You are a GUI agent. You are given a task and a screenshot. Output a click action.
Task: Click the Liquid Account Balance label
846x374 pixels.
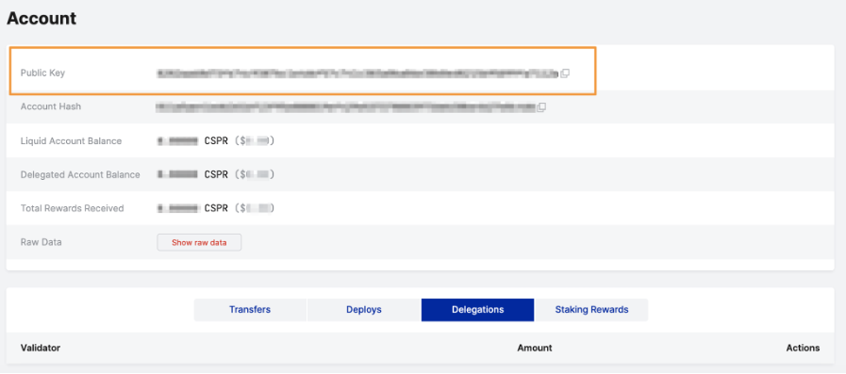pyautogui.click(x=72, y=141)
